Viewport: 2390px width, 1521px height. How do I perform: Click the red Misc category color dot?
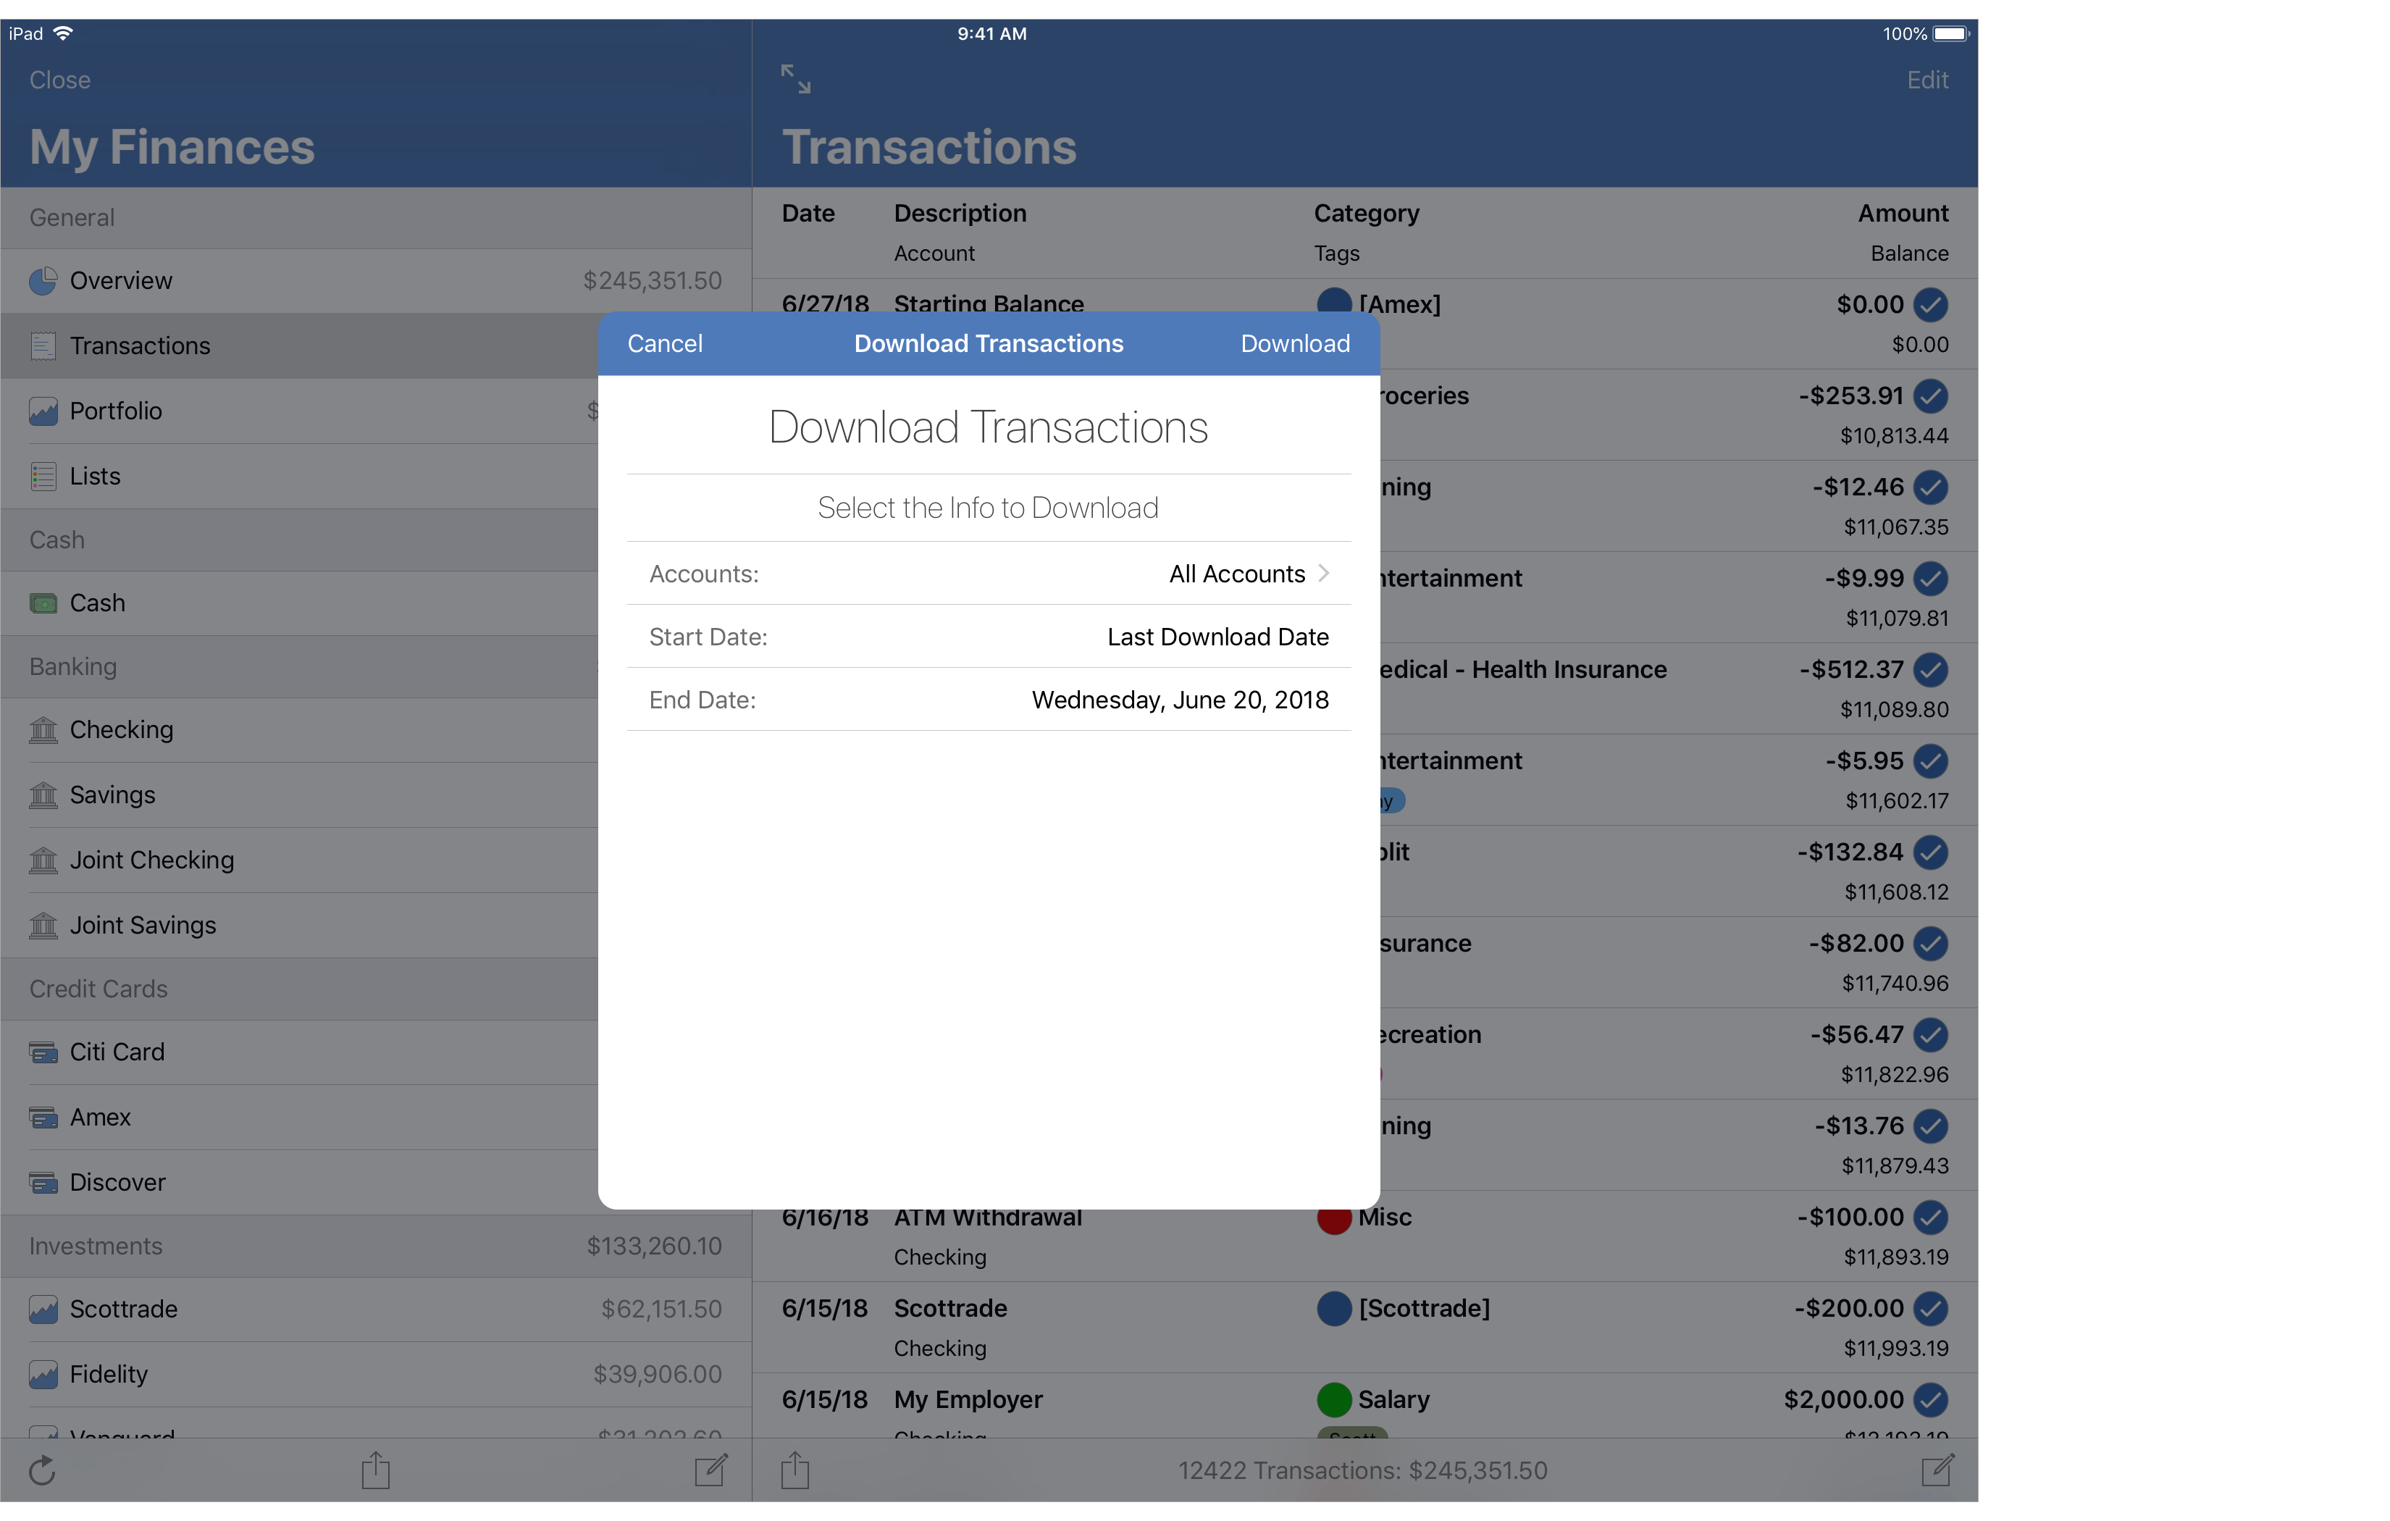pyautogui.click(x=1334, y=1218)
